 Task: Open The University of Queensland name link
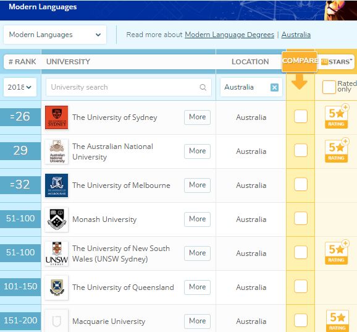123,287
